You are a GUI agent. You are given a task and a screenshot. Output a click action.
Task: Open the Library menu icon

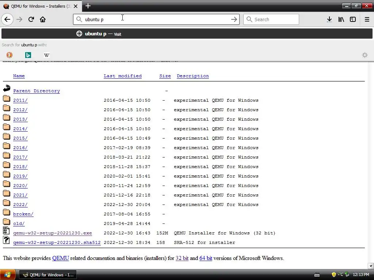pyautogui.click(x=341, y=19)
